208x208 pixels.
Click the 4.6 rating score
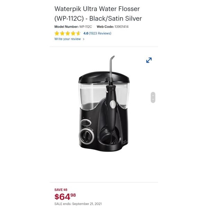point(86,33)
